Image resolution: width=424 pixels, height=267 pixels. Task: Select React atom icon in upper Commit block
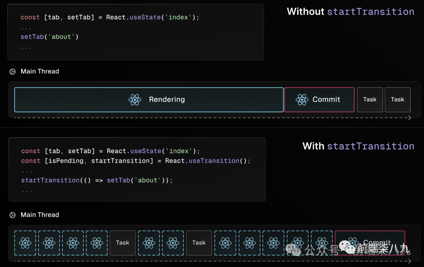302,100
